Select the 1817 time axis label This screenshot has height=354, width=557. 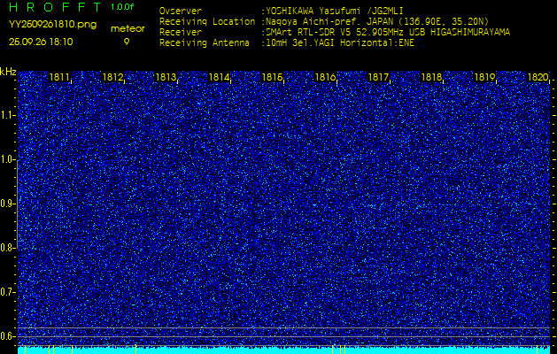[378, 77]
